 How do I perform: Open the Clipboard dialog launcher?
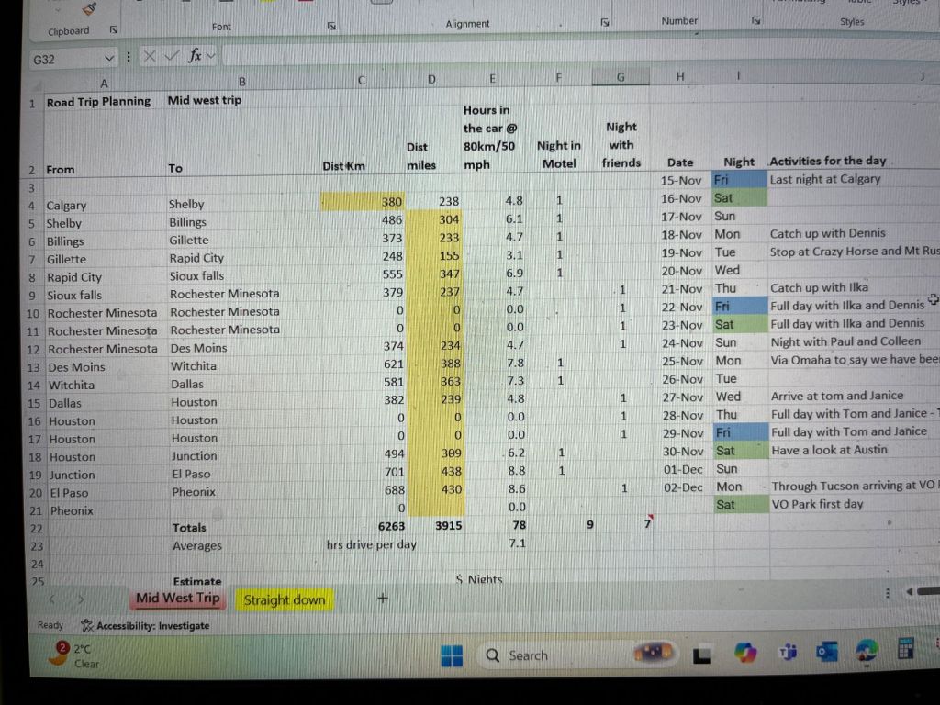114,29
